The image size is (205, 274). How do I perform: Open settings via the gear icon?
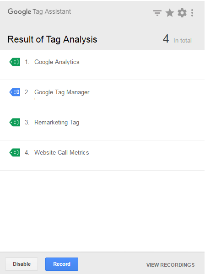pyautogui.click(x=182, y=13)
